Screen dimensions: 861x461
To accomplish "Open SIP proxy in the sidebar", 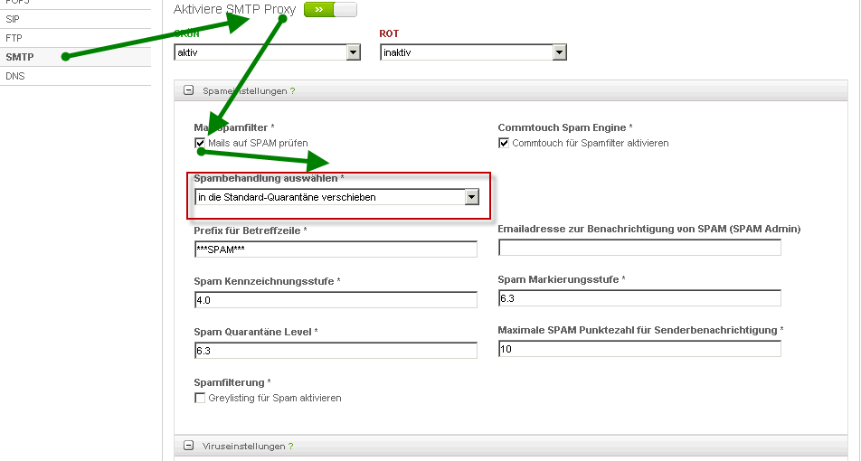I will coord(13,18).
